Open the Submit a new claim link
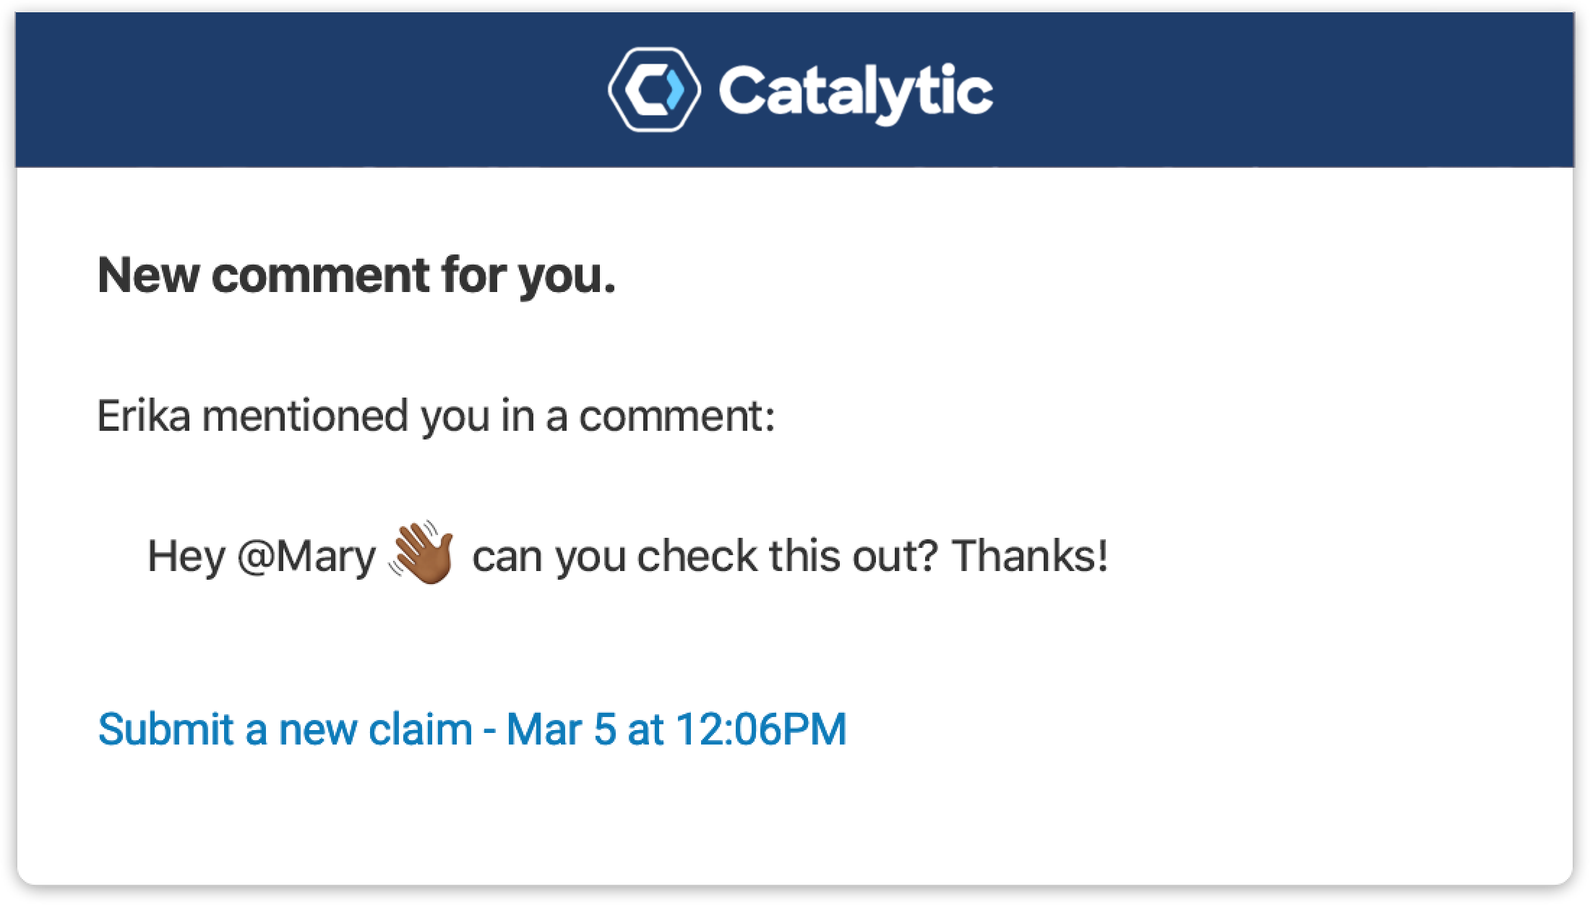This screenshot has height=905, width=1590. 472,729
